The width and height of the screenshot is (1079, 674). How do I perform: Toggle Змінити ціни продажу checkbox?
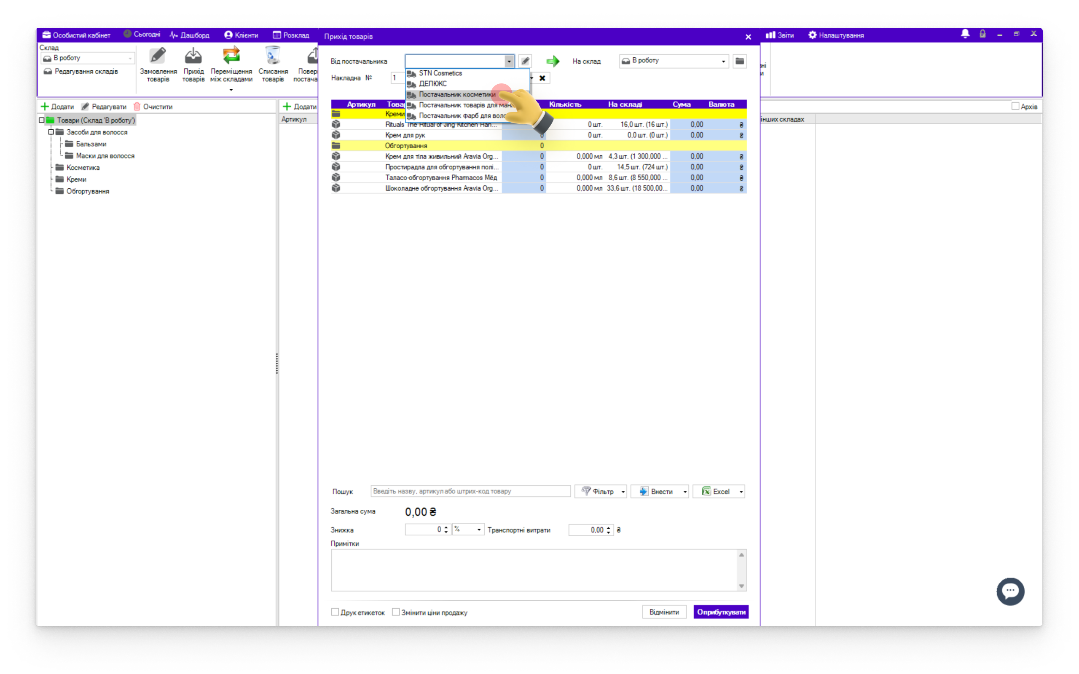tap(395, 612)
